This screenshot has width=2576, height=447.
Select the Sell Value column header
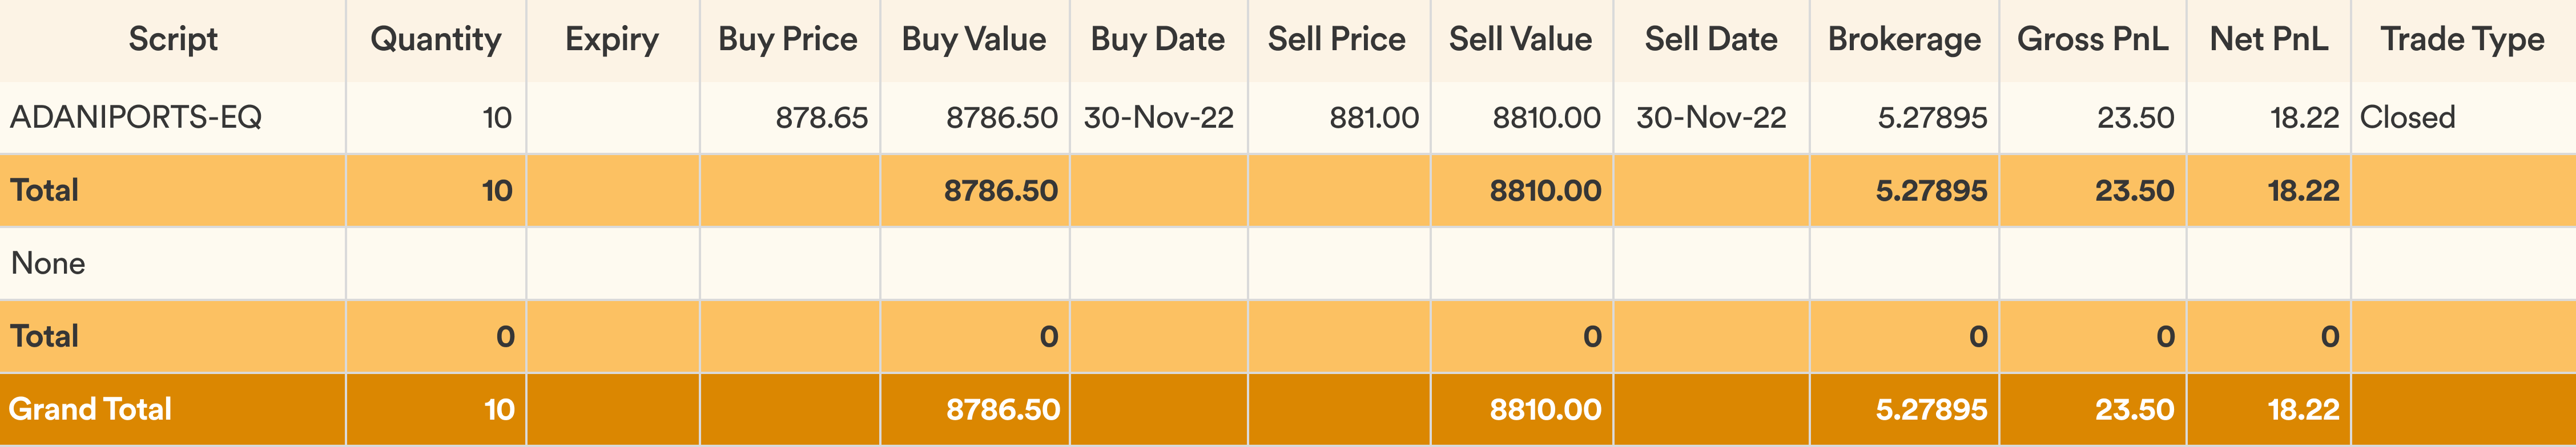click(1521, 40)
